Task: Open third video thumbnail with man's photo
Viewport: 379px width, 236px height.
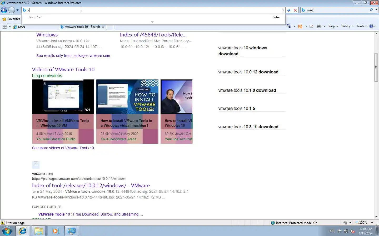Action: tap(176, 97)
